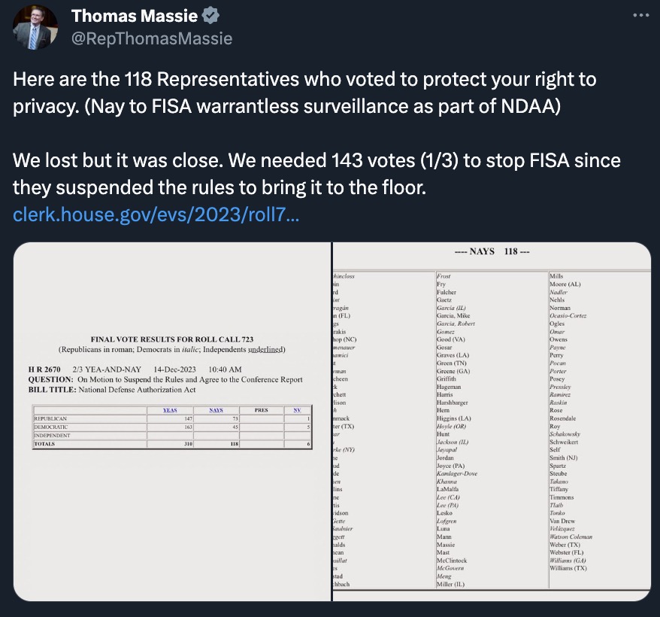Open the roll call 723 results image

172,421
